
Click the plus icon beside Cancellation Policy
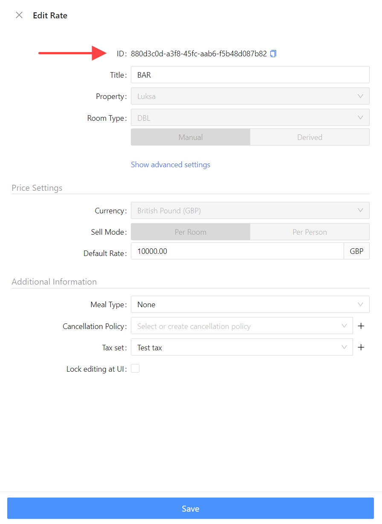[361, 326]
